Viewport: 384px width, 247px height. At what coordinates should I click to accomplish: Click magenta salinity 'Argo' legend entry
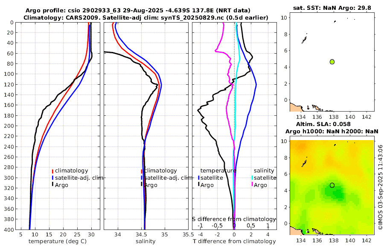260,185
